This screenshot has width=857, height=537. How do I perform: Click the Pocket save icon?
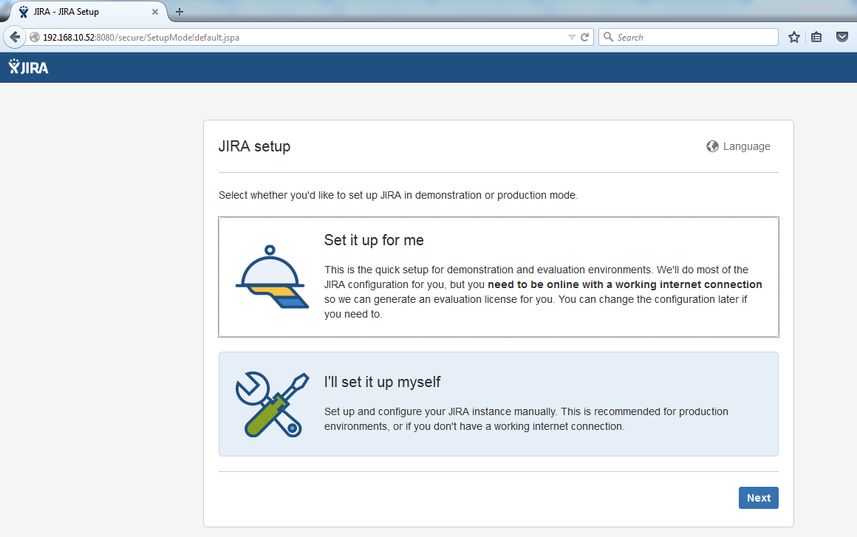(x=841, y=37)
